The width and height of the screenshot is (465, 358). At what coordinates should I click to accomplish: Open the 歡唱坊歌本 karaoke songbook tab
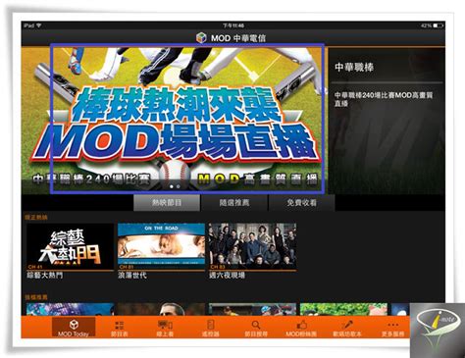pyautogui.click(x=347, y=329)
